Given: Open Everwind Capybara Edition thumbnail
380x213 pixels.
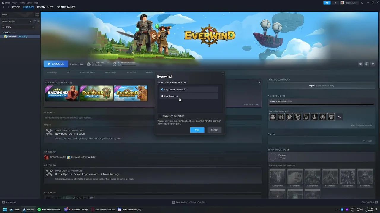Looking at the screenshot, I should tap(131, 93).
